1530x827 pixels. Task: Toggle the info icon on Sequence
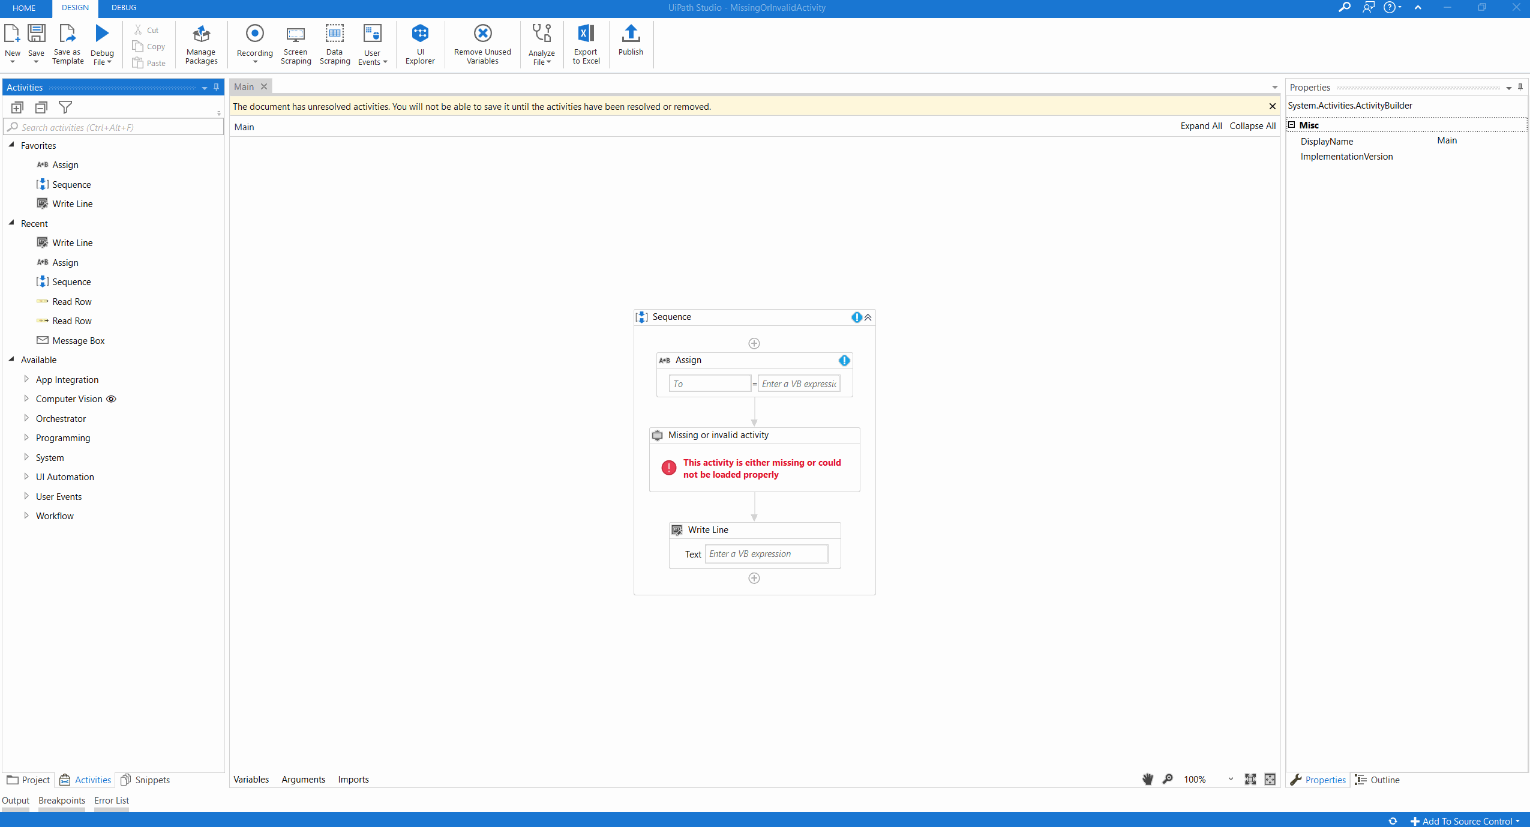tap(856, 317)
